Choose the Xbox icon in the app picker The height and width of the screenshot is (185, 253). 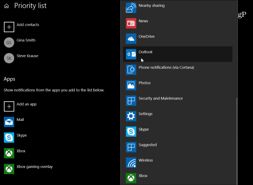coord(131,178)
